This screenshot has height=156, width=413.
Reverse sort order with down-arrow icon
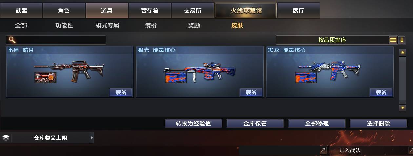(402, 40)
